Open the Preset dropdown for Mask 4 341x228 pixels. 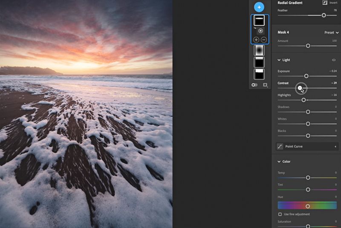tap(330, 32)
